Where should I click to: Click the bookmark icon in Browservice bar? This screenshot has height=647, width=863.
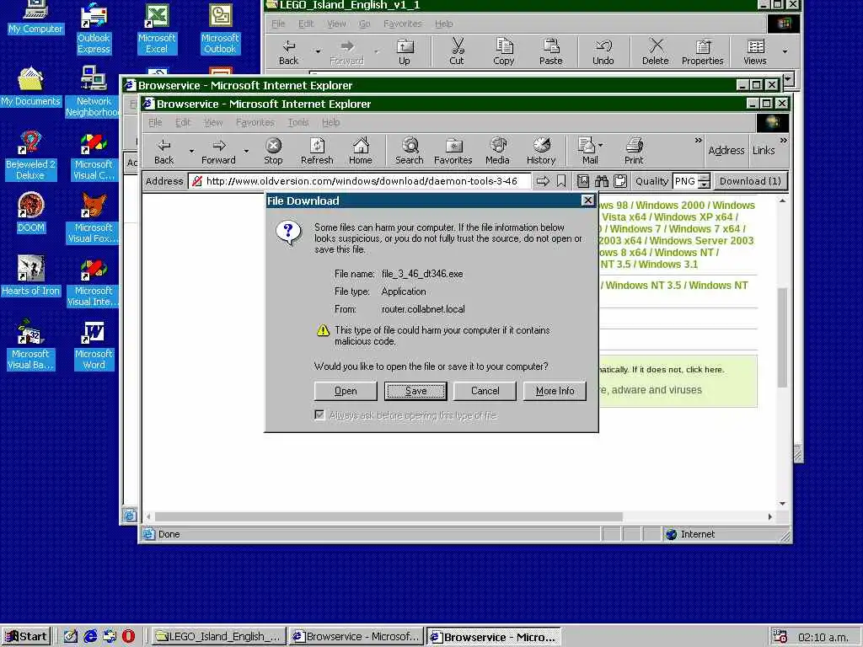(x=560, y=181)
